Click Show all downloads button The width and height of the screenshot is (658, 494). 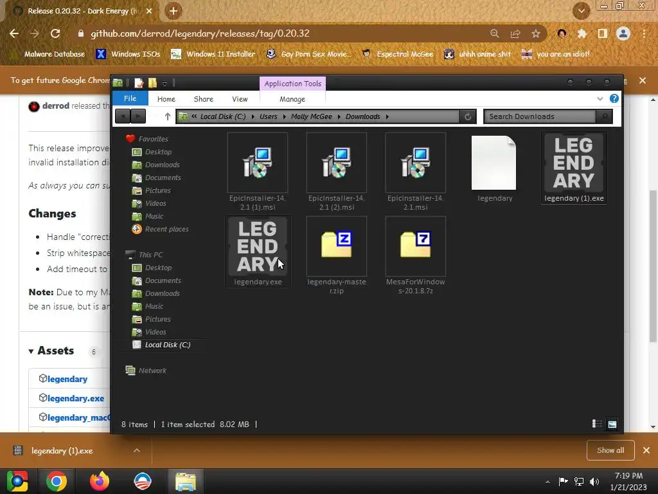(610, 450)
